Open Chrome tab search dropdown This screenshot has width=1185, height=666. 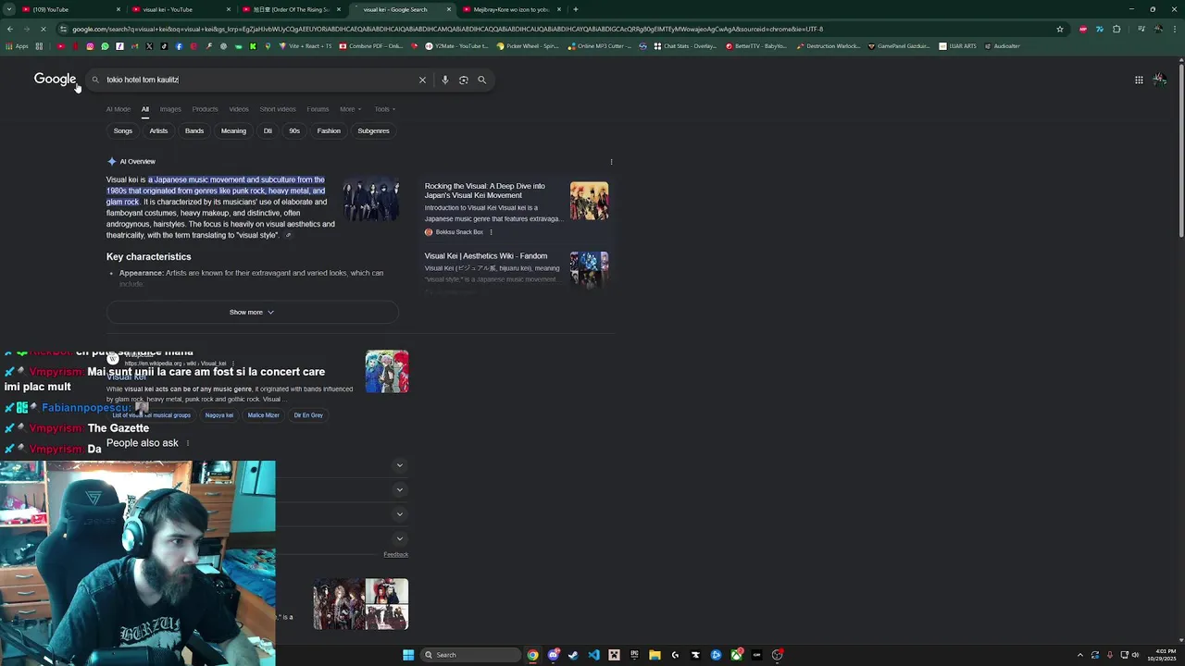[9, 9]
